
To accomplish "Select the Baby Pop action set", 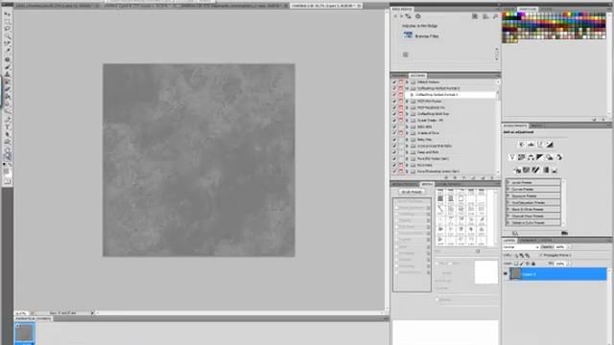I will pyautogui.click(x=424, y=140).
